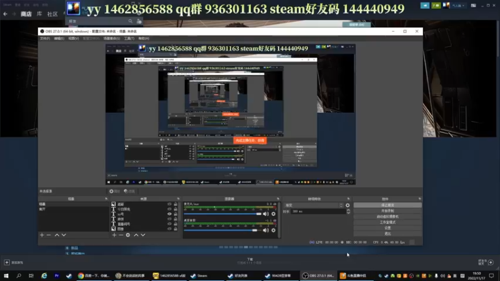The image size is (500, 281).
Task: Undock the Sources panel via header icon
Action: tap(178, 199)
